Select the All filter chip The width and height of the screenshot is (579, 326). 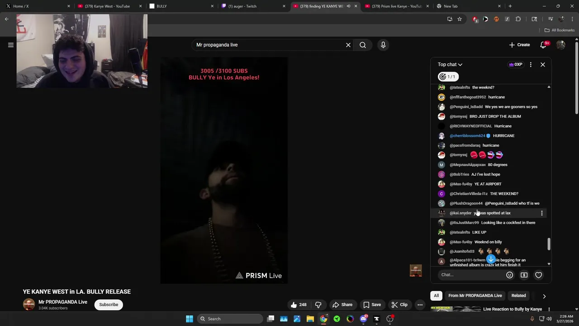(x=437, y=296)
